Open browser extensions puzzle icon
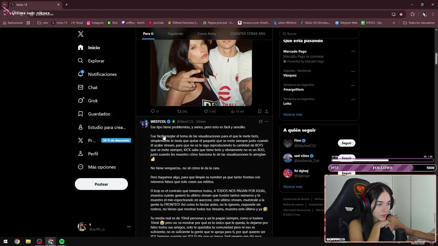The image size is (438, 246). click(x=412, y=14)
